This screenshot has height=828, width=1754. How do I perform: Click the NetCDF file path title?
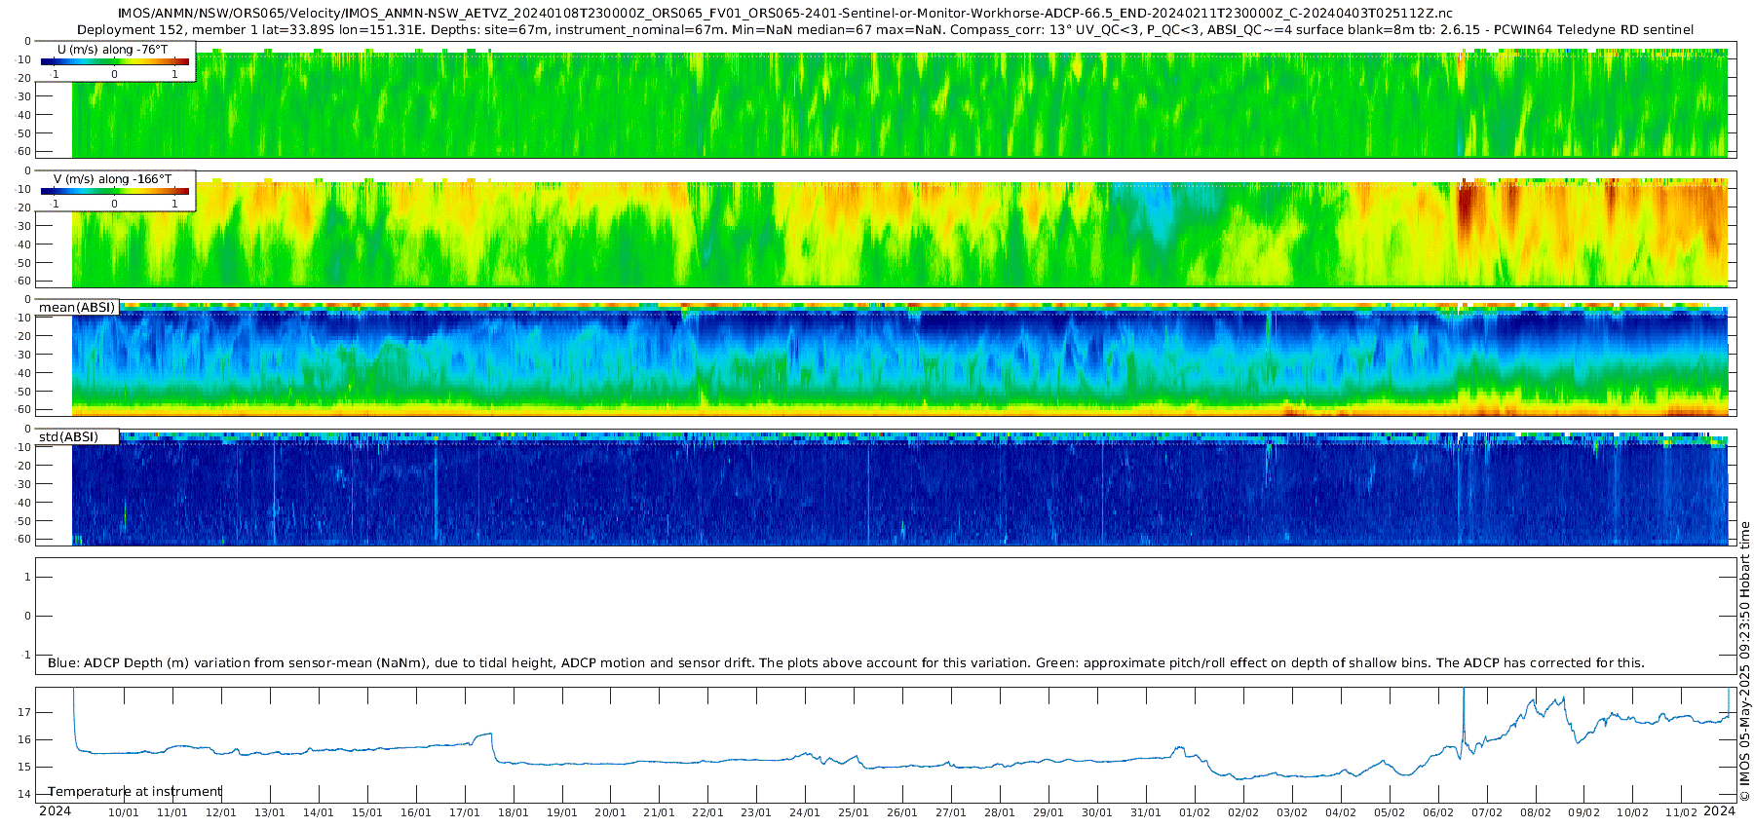(784, 14)
